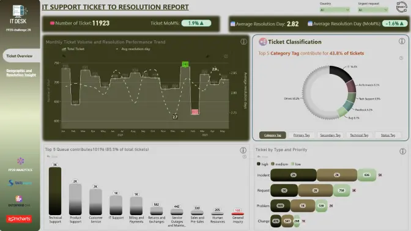Open info icon on Ticket Classification panel

tap(402, 41)
